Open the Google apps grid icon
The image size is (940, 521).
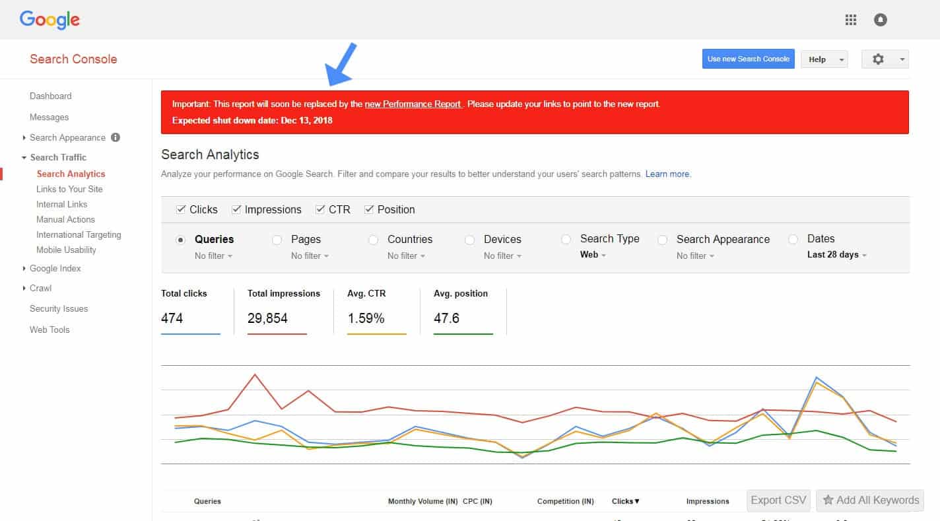click(x=851, y=20)
